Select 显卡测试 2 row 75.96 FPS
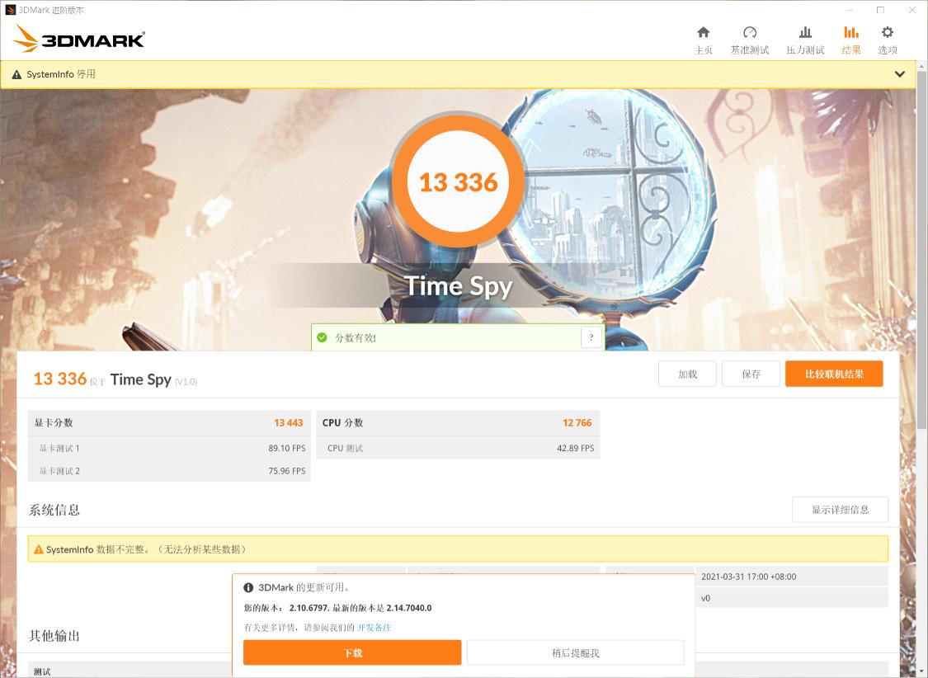 pos(169,471)
